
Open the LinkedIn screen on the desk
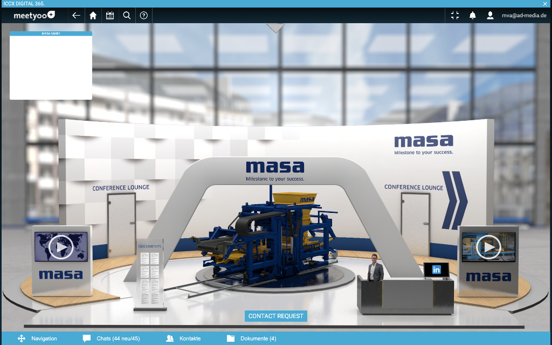pos(436,270)
